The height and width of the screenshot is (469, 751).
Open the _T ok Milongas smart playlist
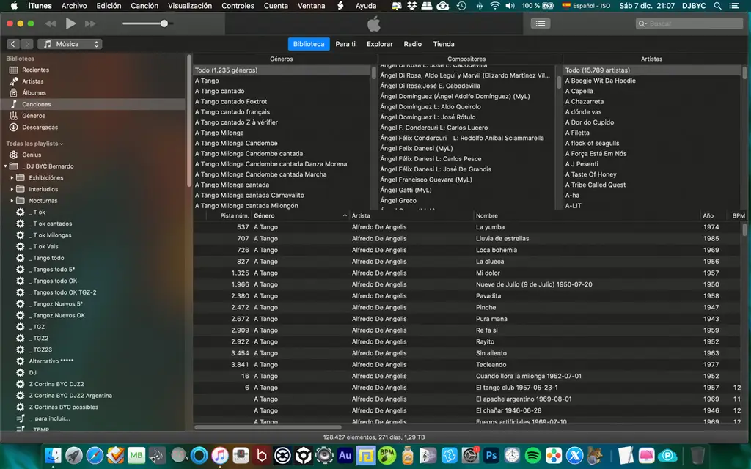(50, 235)
